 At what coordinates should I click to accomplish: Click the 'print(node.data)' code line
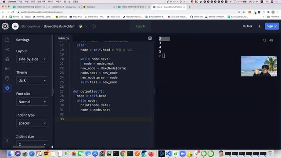coord(95,105)
